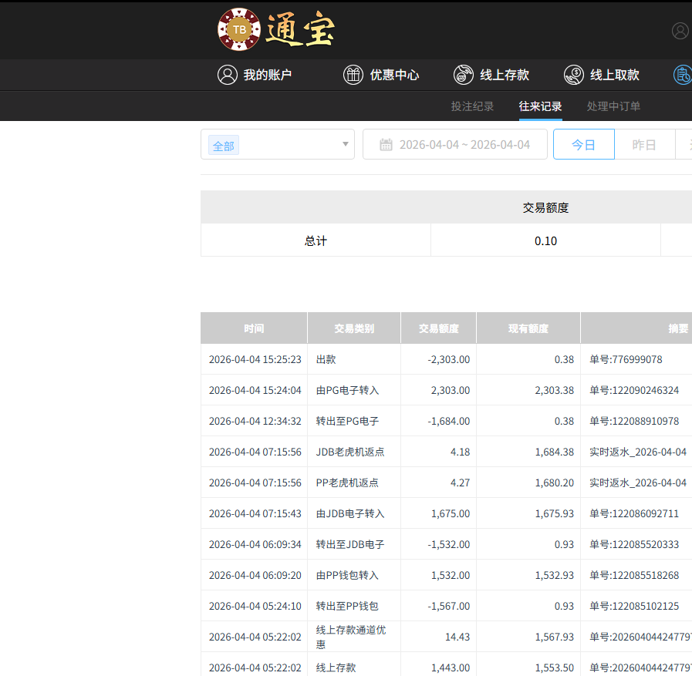Screen dimensions: 692x676
Task: Click the dropdown arrow beside 全部
Action: (x=345, y=145)
